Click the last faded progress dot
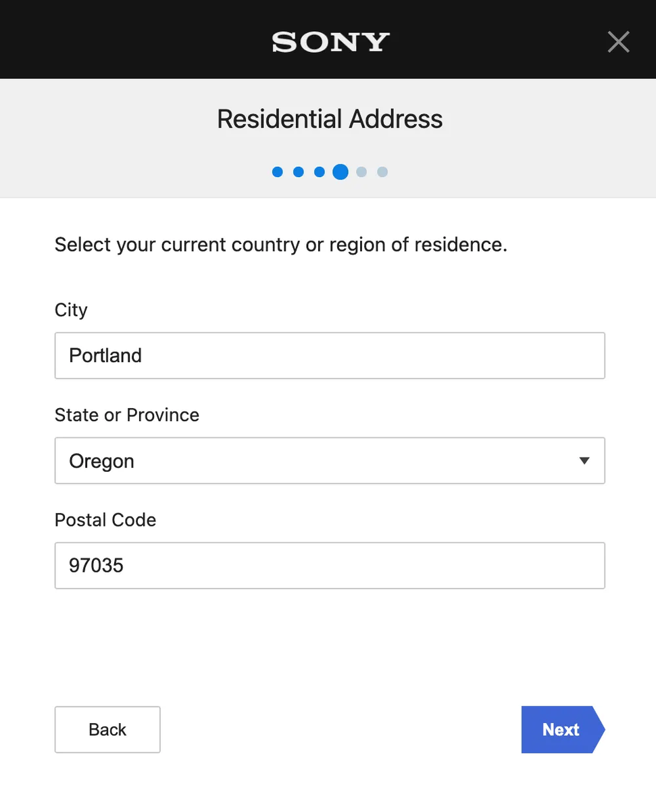Image resolution: width=656 pixels, height=811 pixels. pos(382,172)
